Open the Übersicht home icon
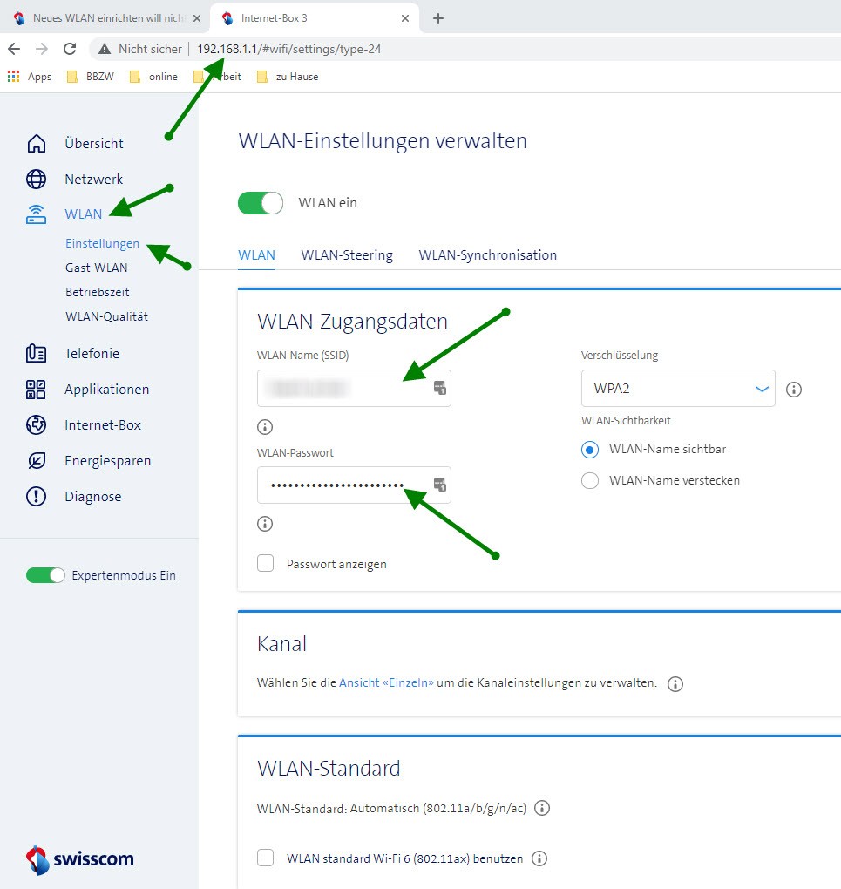The image size is (841, 889). (x=36, y=143)
